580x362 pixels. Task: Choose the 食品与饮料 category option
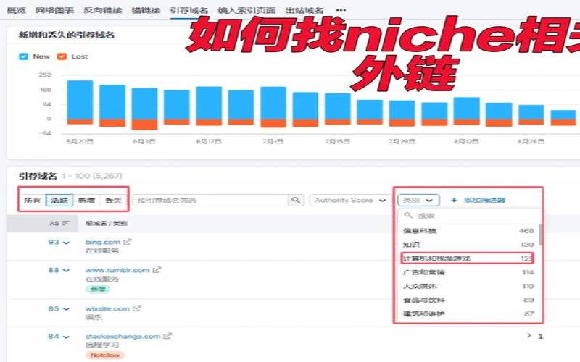[468, 300]
